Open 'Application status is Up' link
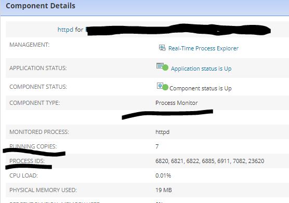289x203 pixels. [x=201, y=69]
